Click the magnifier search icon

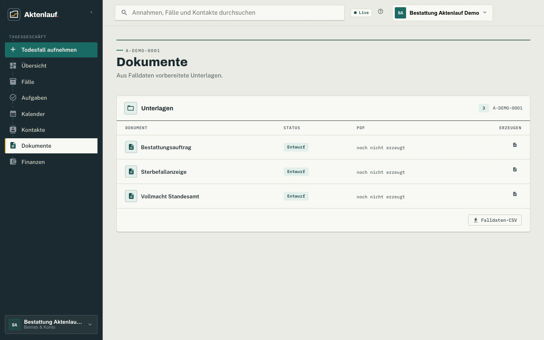pyautogui.click(x=124, y=13)
